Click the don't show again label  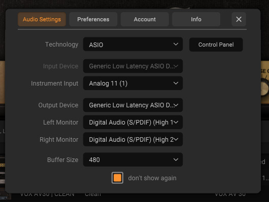pyautogui.click(x=152, y=178)
